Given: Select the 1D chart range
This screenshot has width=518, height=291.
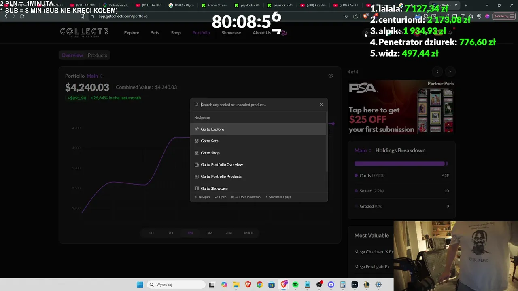Looking at the screenshot, I should (x=151, y=233).
